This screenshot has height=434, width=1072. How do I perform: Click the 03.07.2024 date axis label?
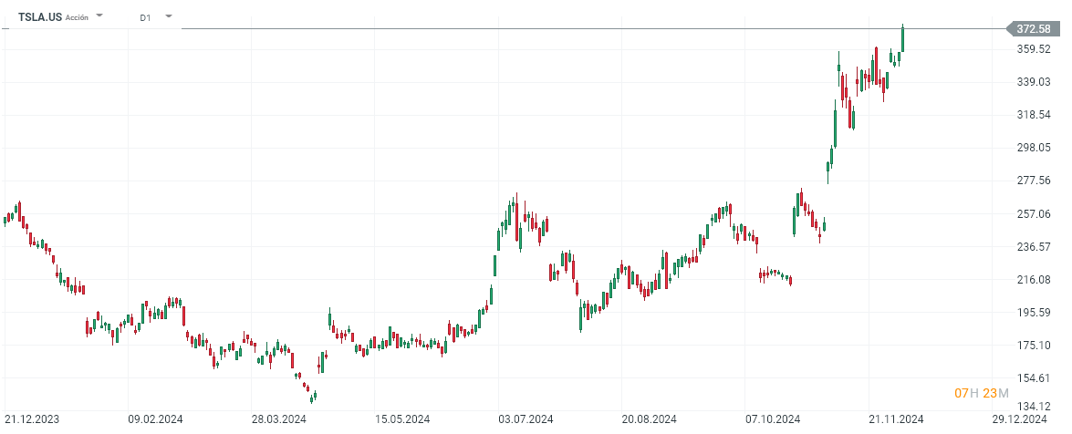coord(525,419)
